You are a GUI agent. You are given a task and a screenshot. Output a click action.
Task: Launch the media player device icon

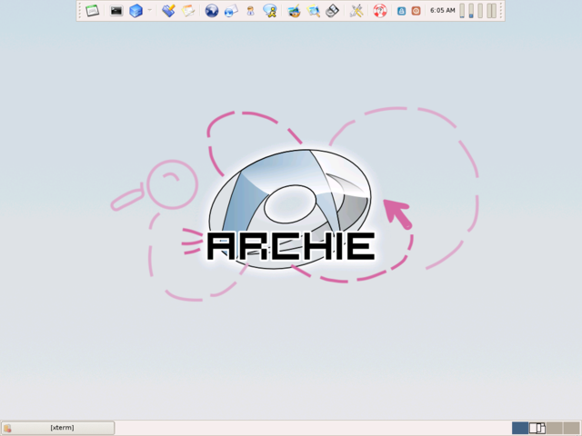(332, 11)
